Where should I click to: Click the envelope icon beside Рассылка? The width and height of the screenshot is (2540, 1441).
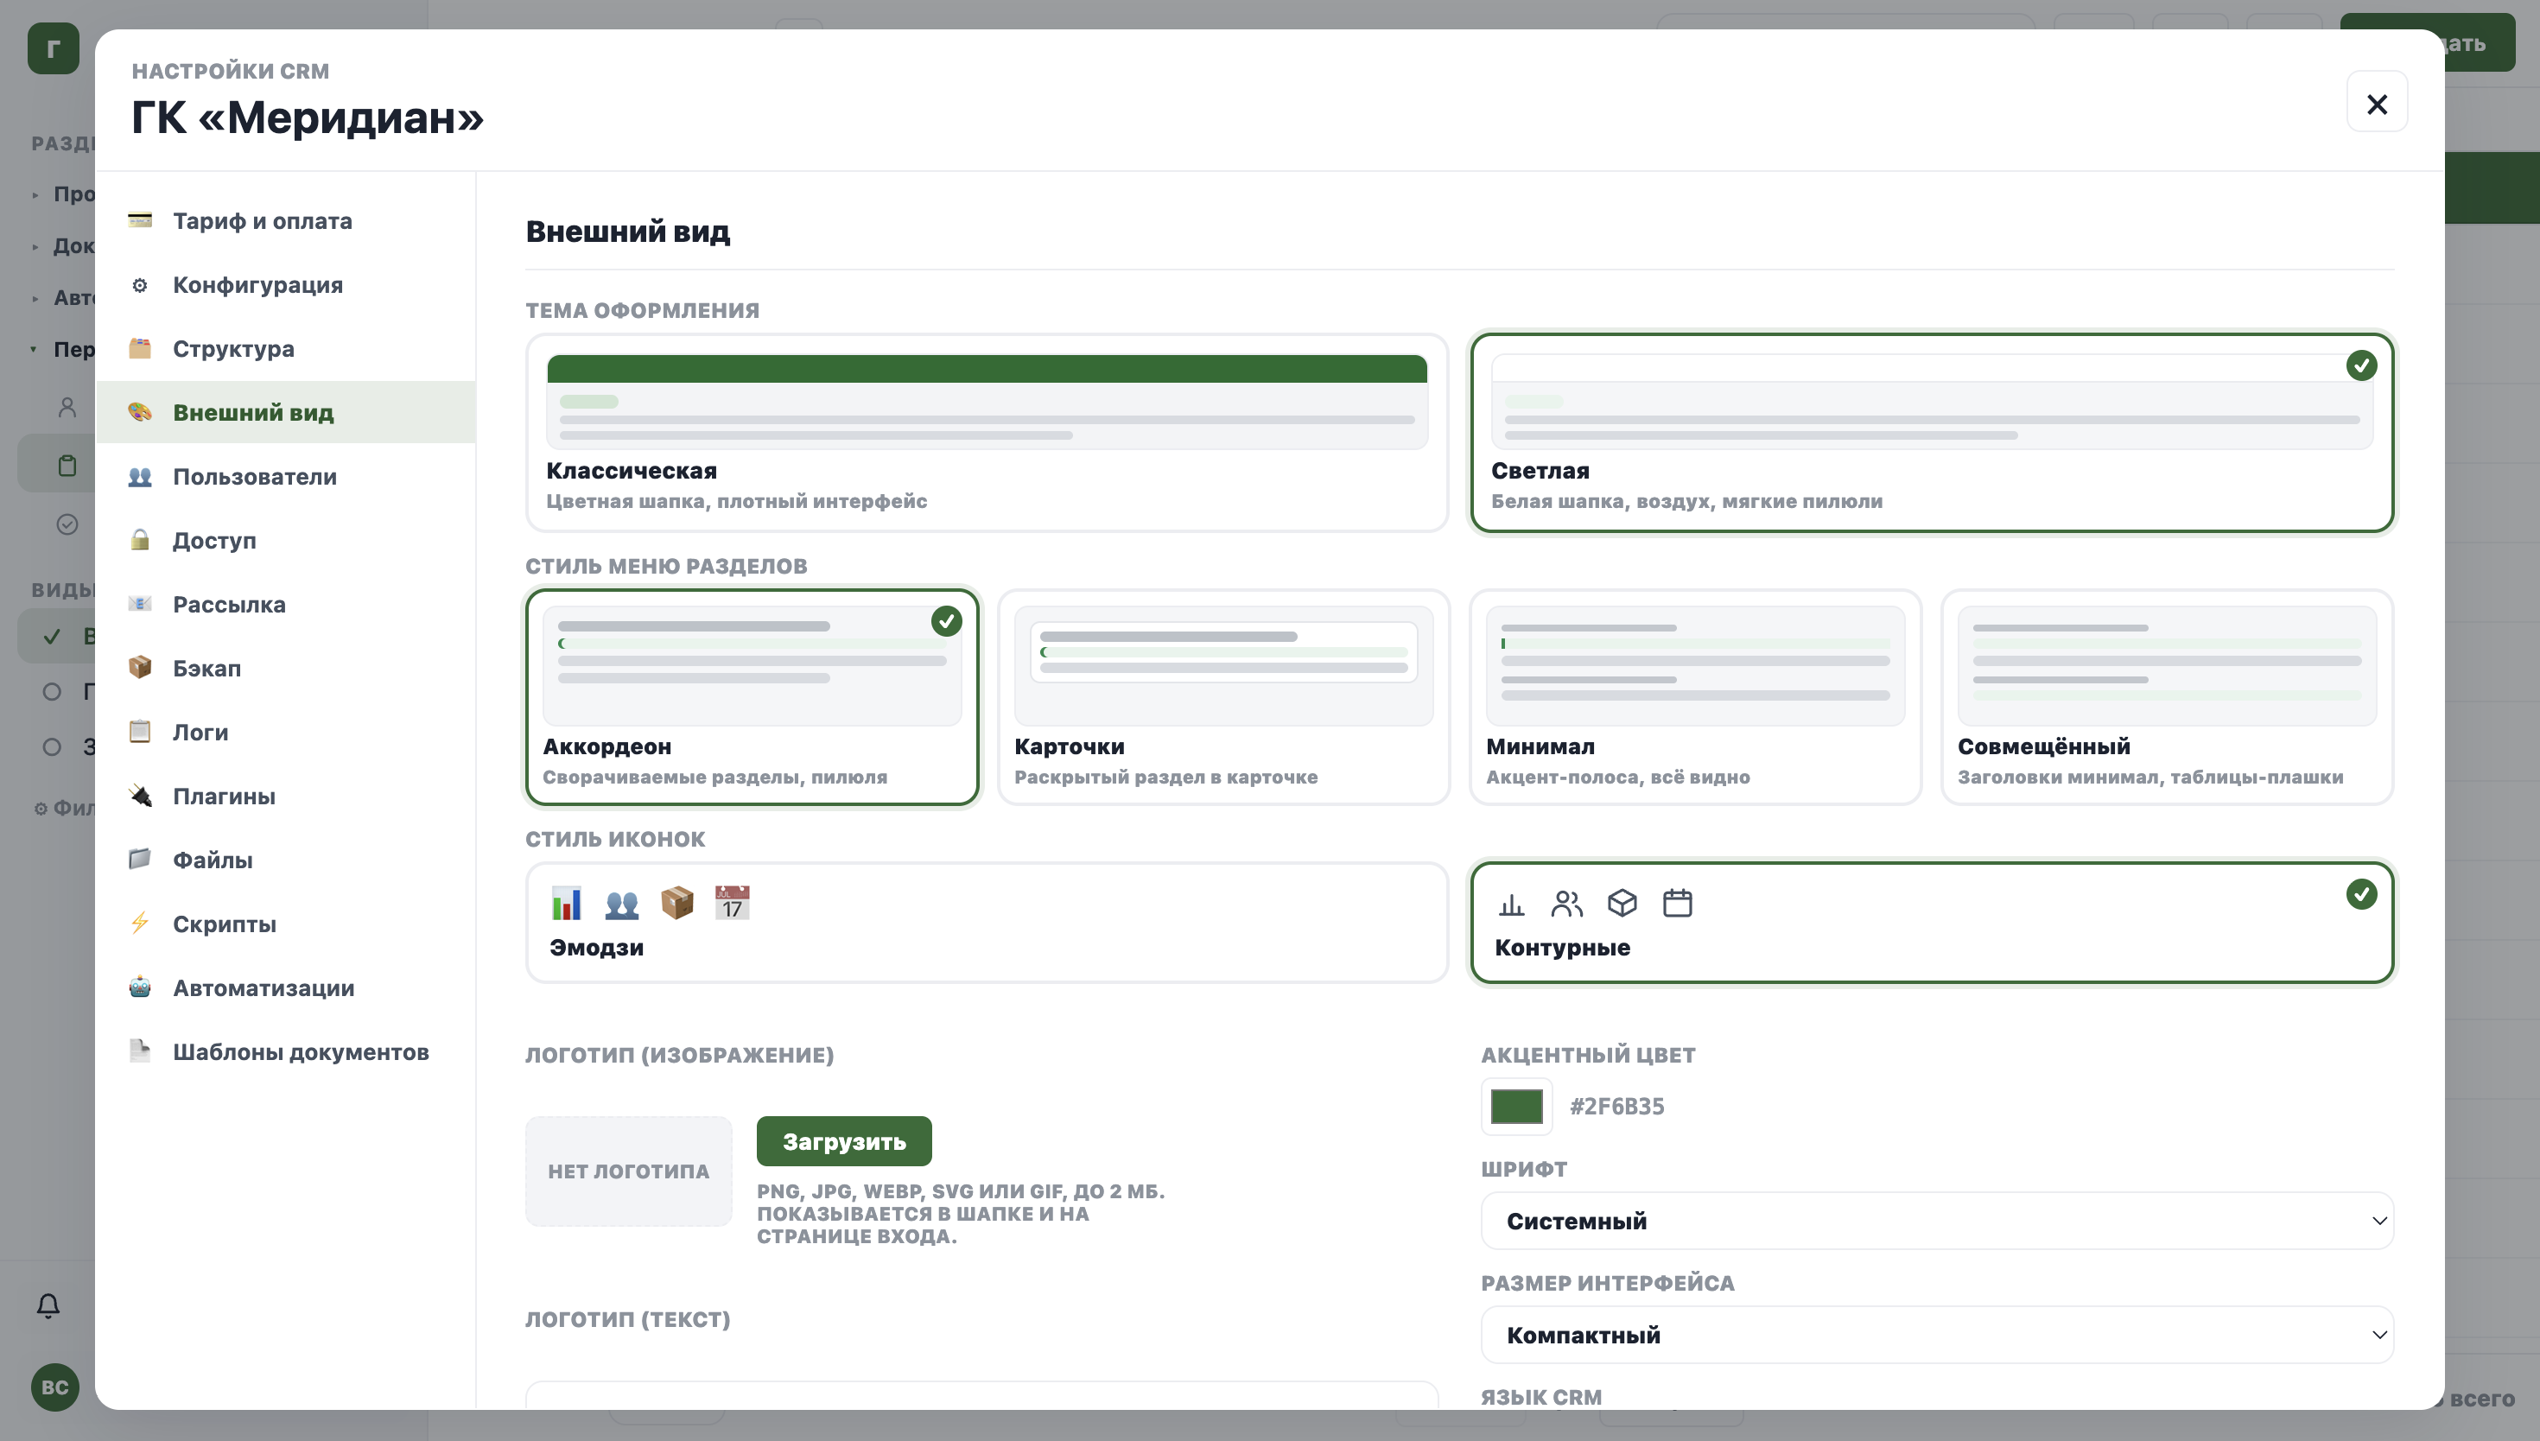point(139,604)
